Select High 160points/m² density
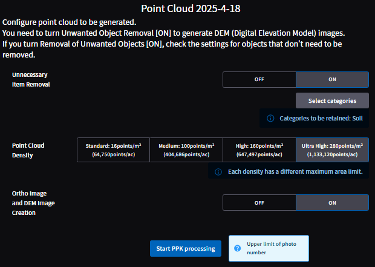The height and width of the screenshot is (267, 375). coord(259,150)
